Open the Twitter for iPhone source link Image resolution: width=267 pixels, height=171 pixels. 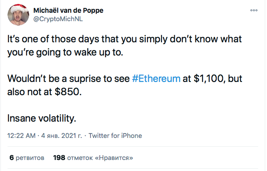(x=115, y=136)
